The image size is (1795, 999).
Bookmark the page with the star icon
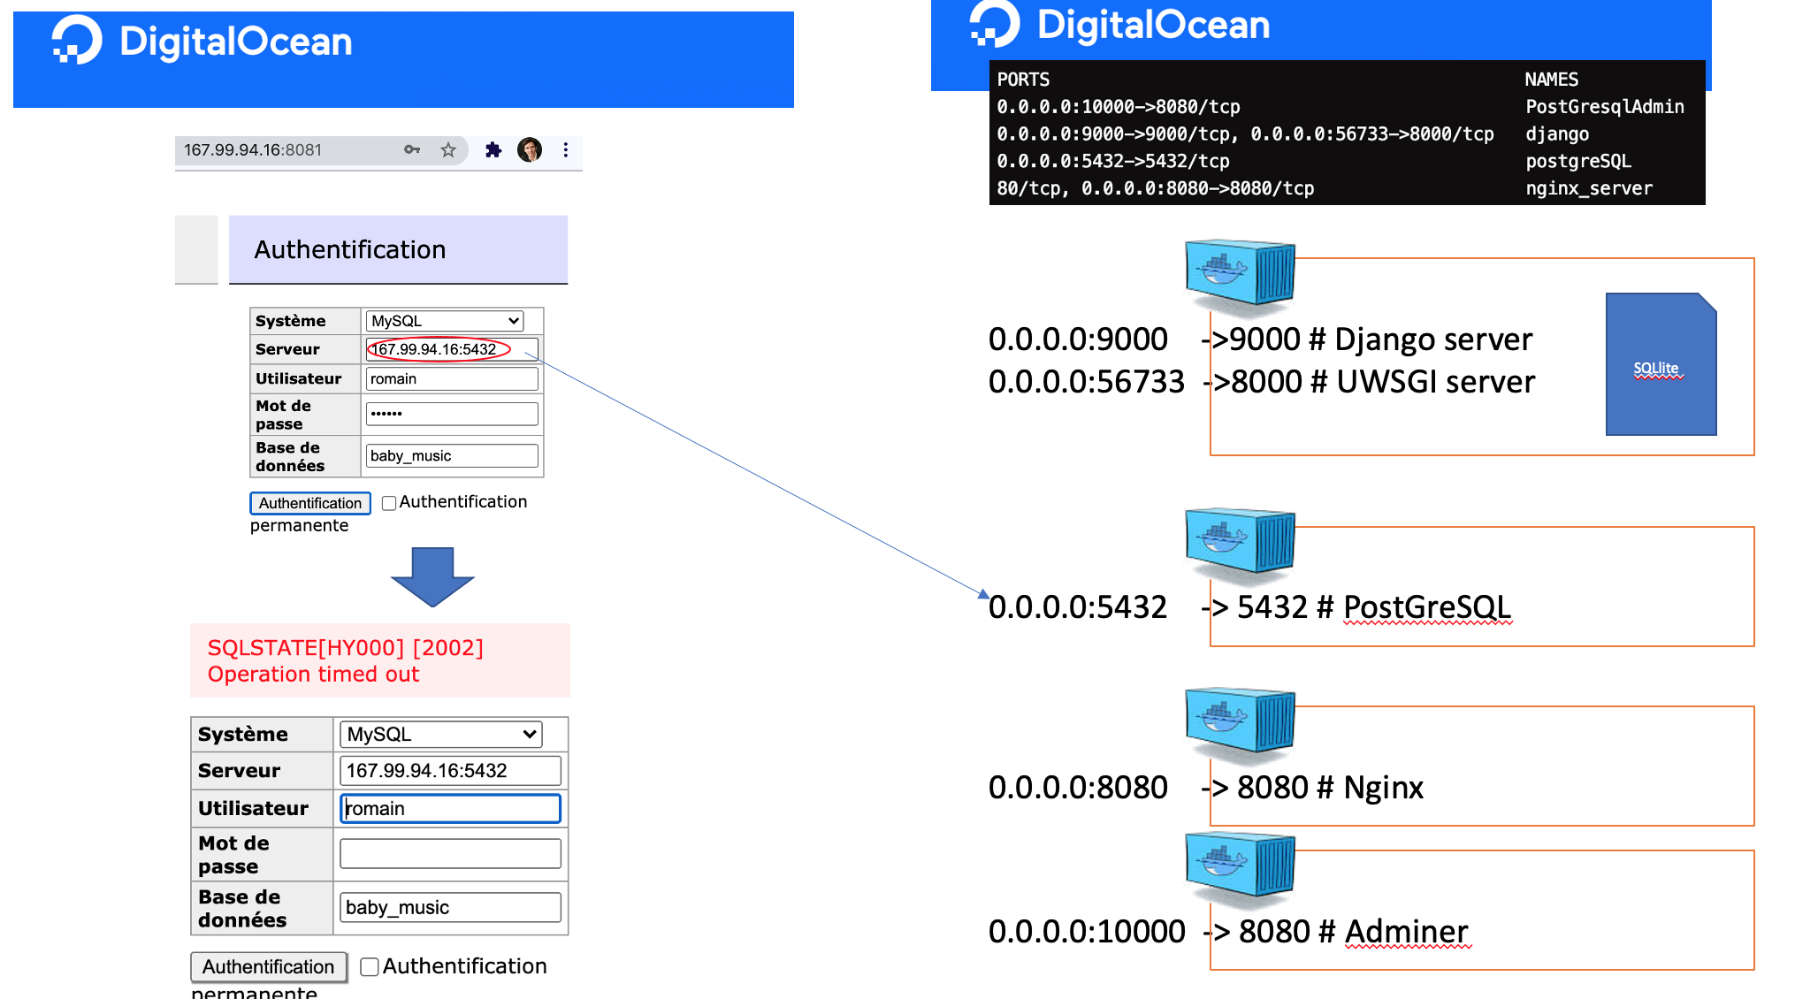[x=448, y=149]
